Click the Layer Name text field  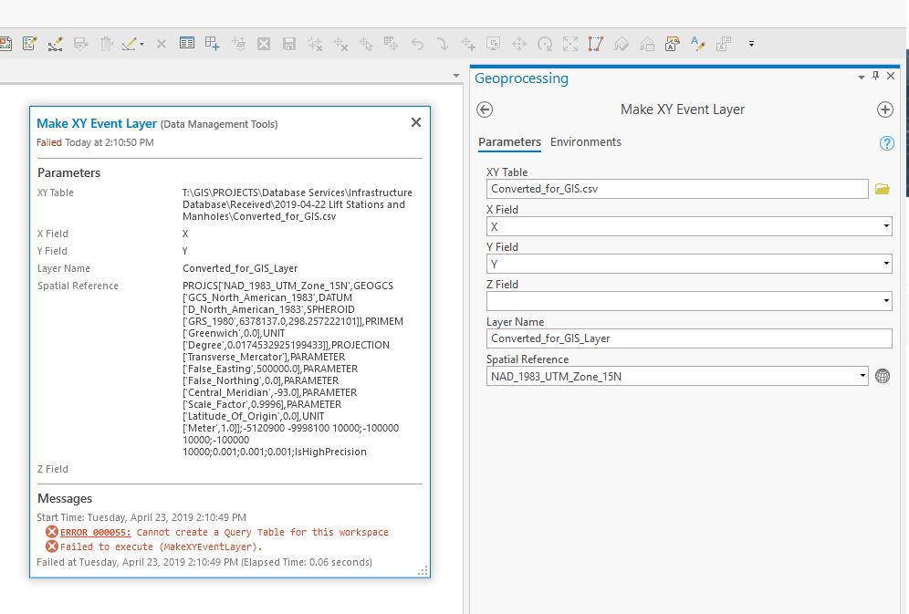click(x=689, y=338)
